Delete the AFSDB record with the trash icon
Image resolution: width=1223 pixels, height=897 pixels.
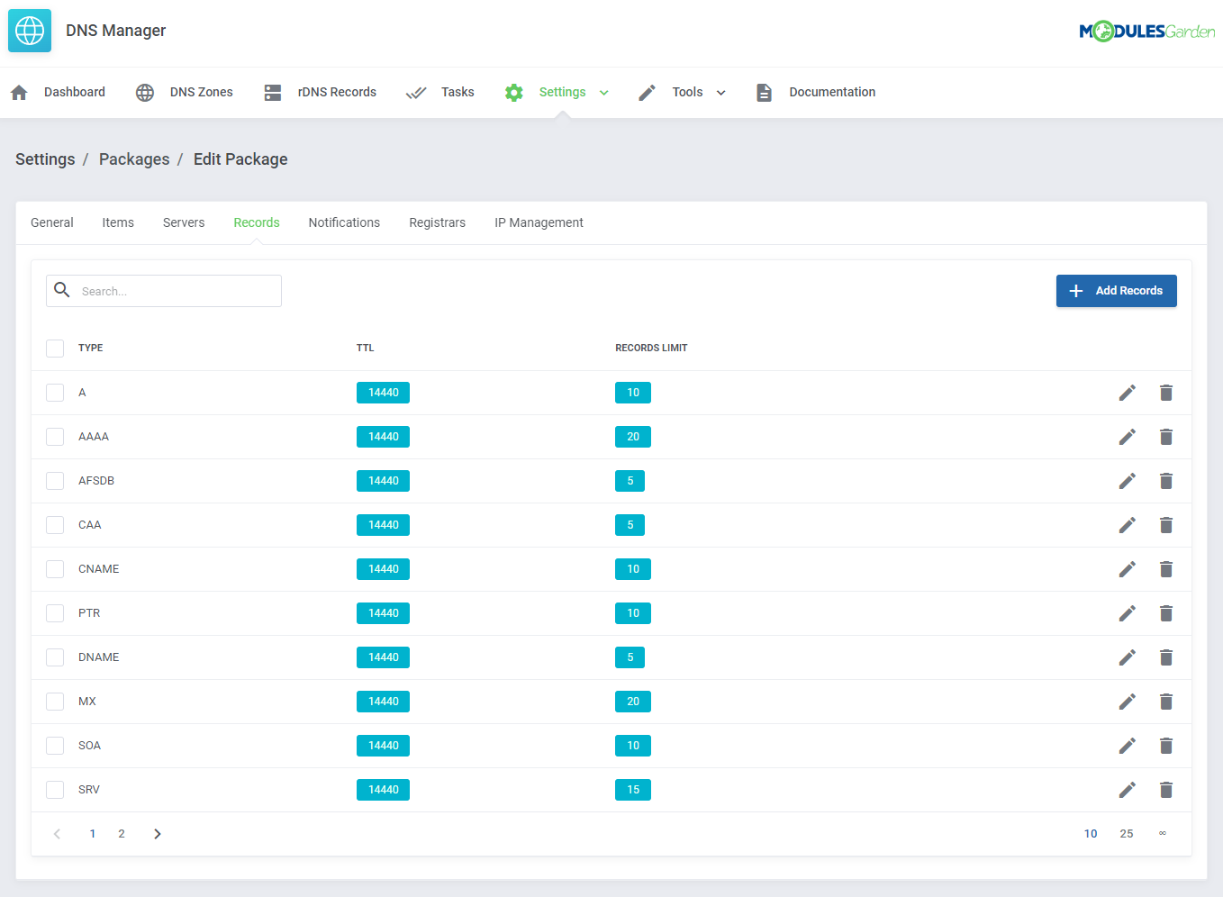[1166, 480]
